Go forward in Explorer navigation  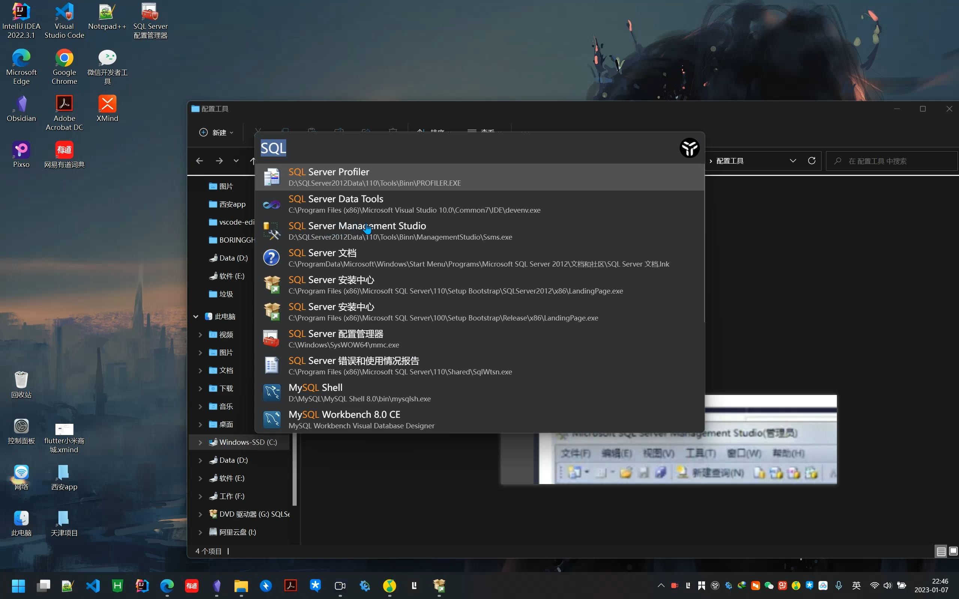click(x=219, y=161)
